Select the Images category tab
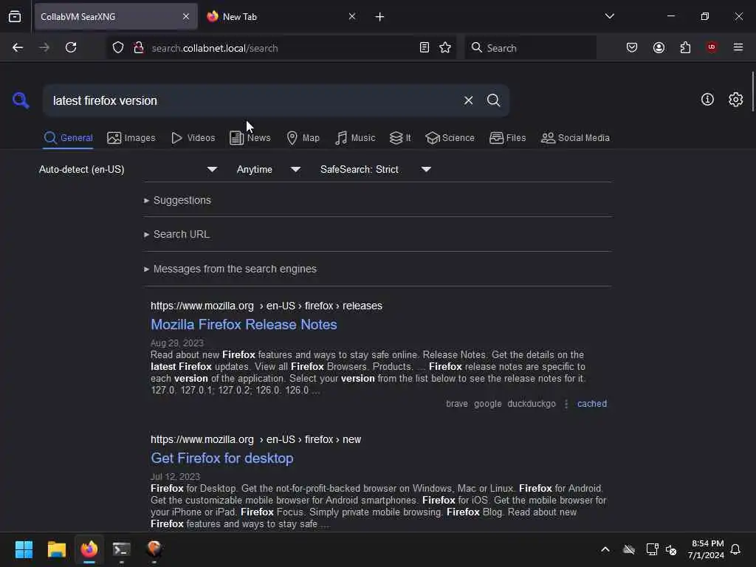 point(131,138)
